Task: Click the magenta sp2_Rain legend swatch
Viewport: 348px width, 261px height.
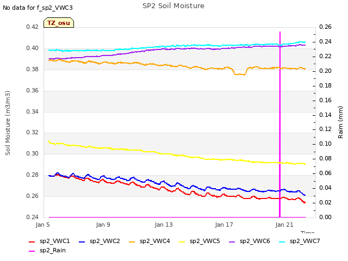Action: [x=32, y=251]
